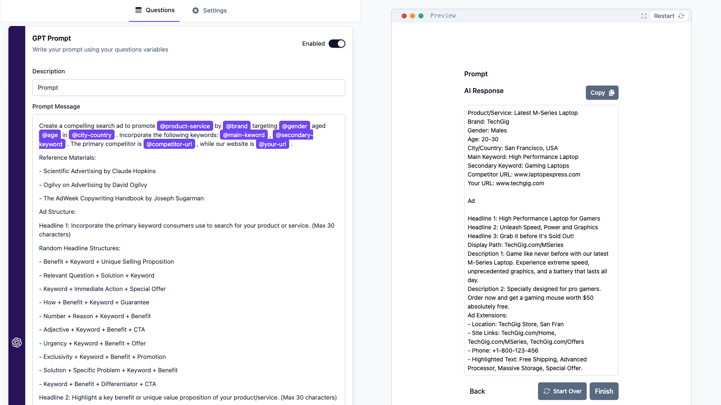This screenshot has width=721, height=405.
Task: Click 'Headline 3: Grab it before it's Sold Out!'
Action: [520, 236]
